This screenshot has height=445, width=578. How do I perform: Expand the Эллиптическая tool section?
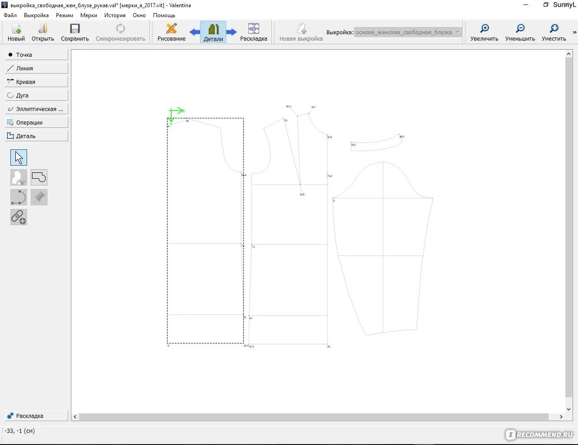tap(37, 109)
